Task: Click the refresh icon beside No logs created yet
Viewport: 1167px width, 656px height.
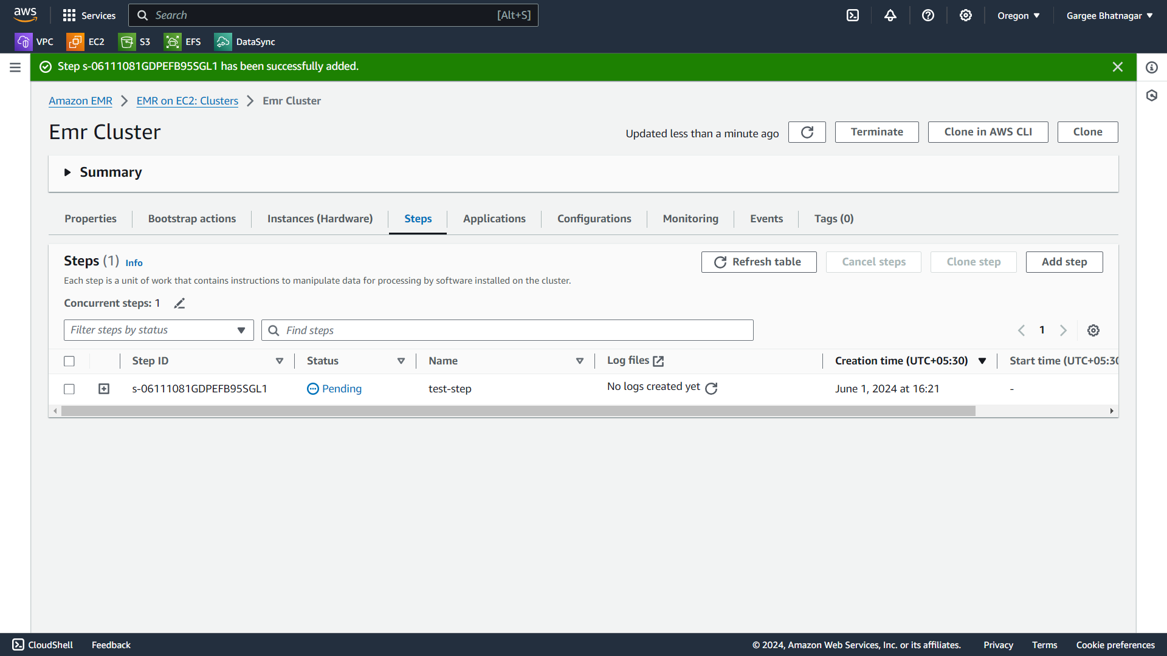Action: coord(711,389)
